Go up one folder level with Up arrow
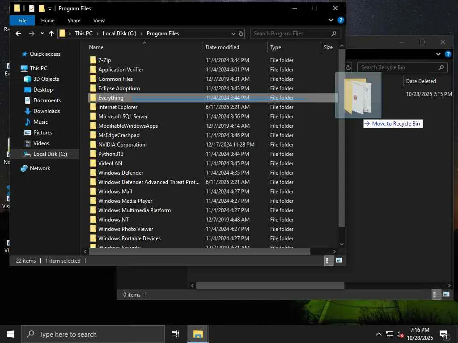458x343 pixels. tap(51, 33)
